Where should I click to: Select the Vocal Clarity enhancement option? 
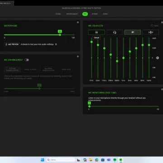click(30, 70)
